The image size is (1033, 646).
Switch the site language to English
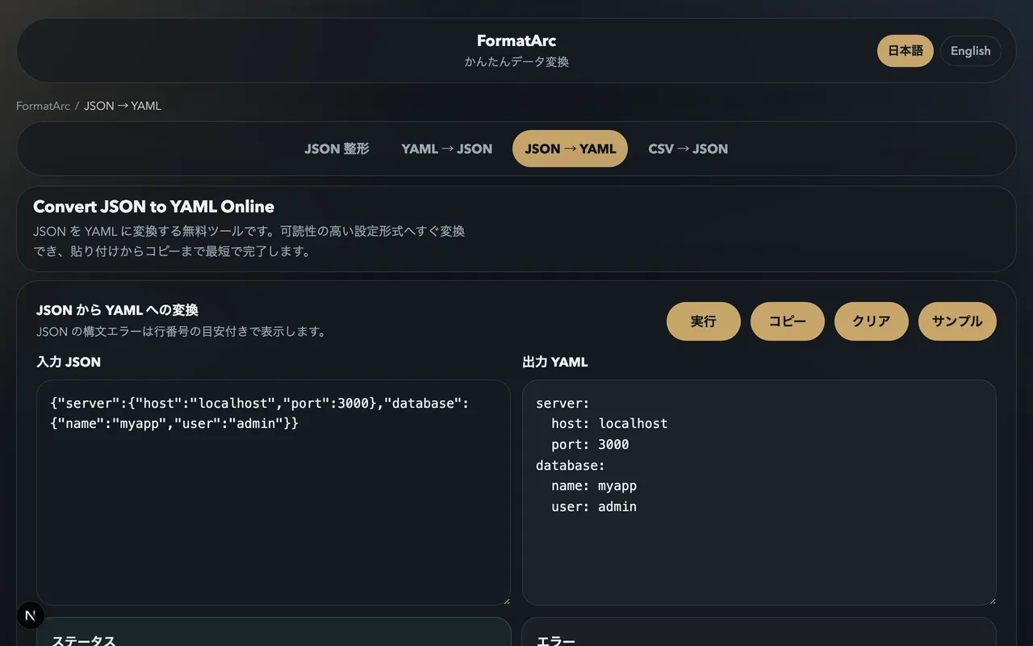(x=970, y=51)
